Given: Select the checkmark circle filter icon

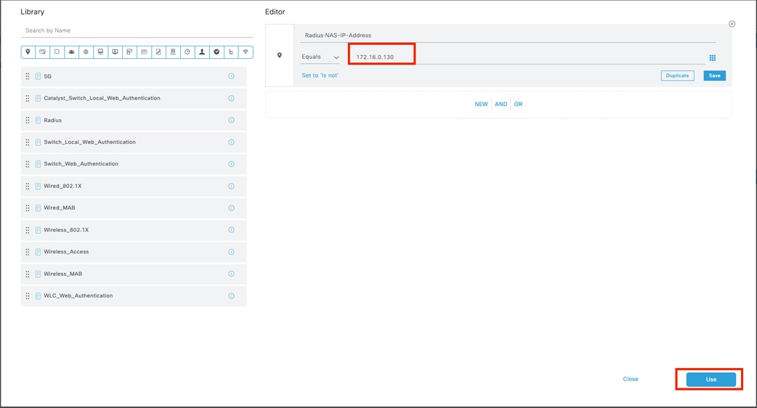Looking at the screenshot, I should click(x=216, y=52).
